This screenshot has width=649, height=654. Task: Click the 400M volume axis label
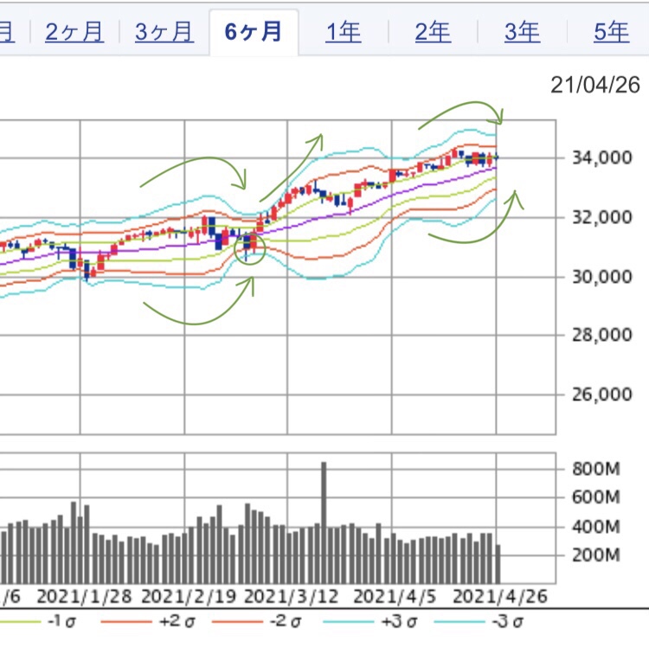pos(596,527)
